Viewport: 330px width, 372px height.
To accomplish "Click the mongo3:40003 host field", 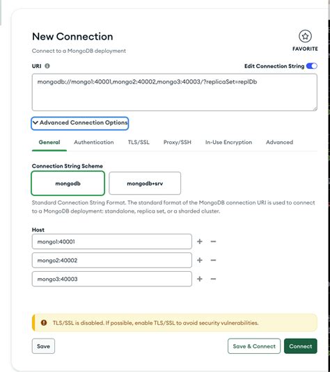I will click(x=112, y=279).
